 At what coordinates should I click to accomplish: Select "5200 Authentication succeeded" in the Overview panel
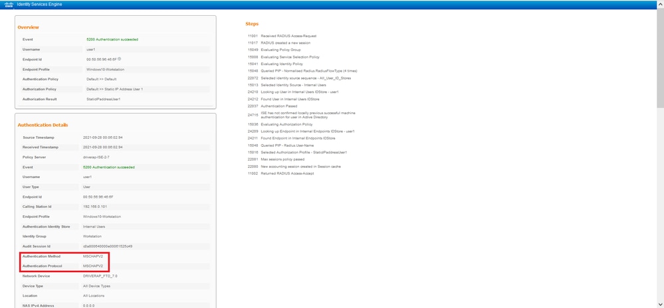[112, 39]
